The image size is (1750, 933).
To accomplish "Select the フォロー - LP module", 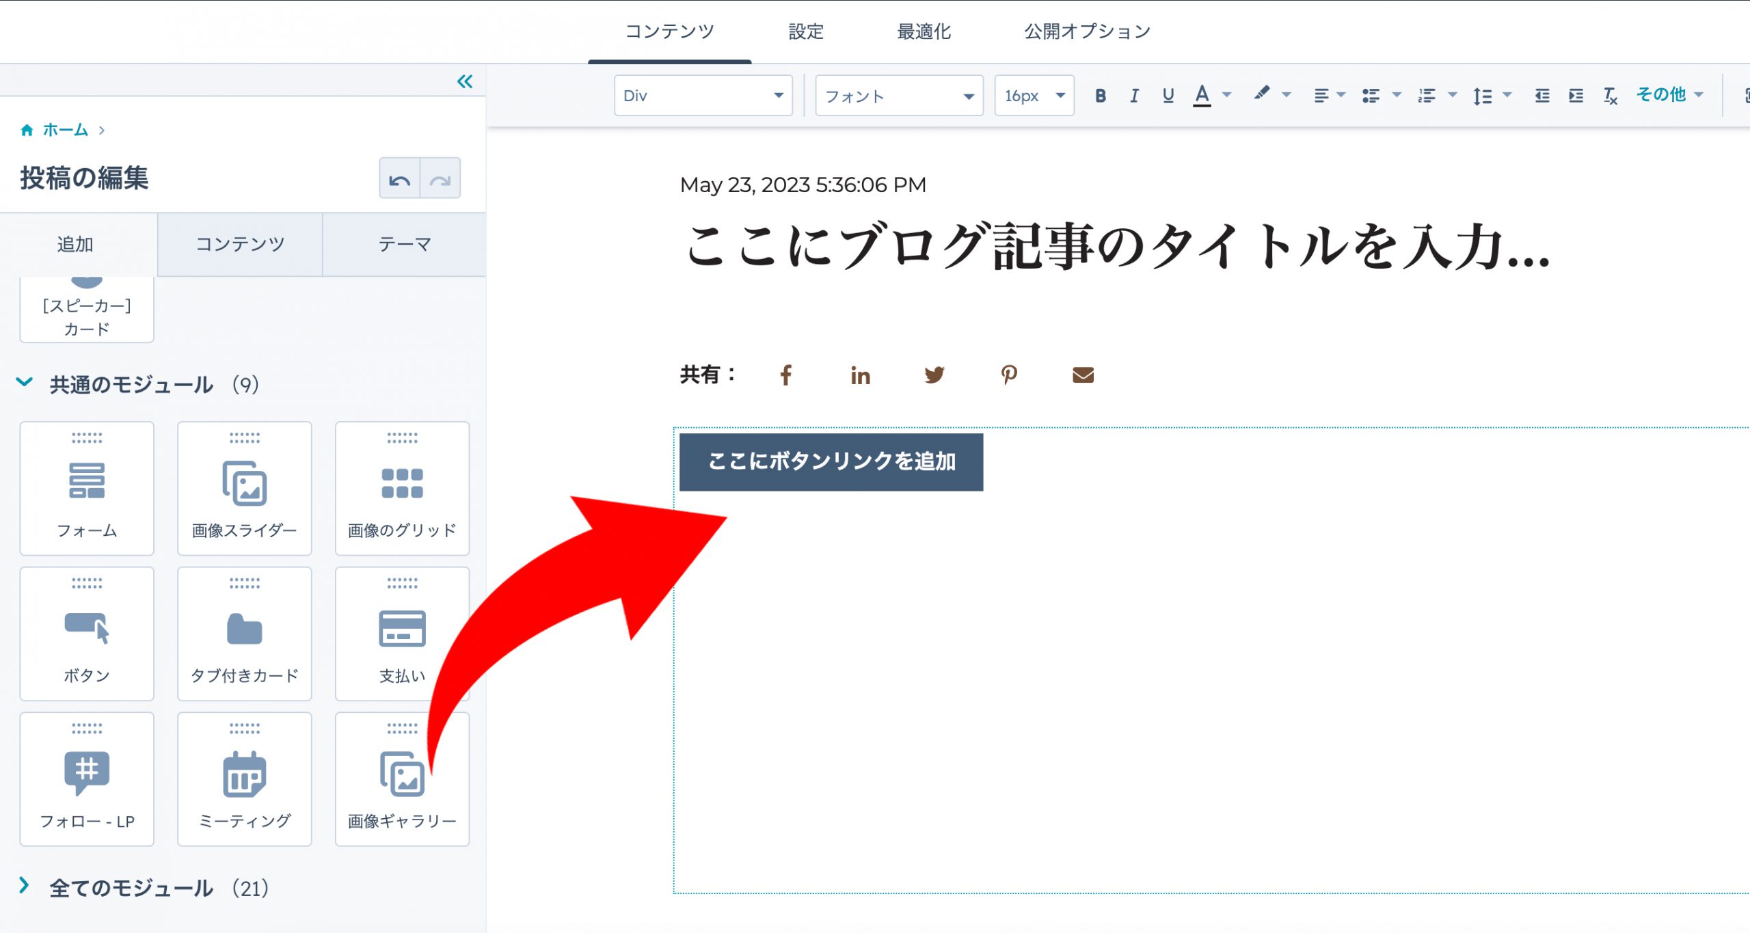I will tap(87, 779).
